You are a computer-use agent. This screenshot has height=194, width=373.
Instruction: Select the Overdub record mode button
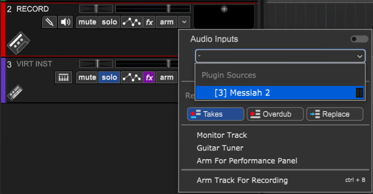tap(275, 114)
